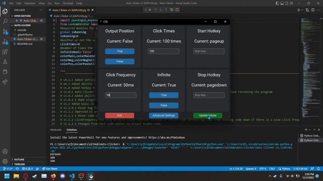Split the editor to the right
The image size is (323, 181).
click(313, 10)
